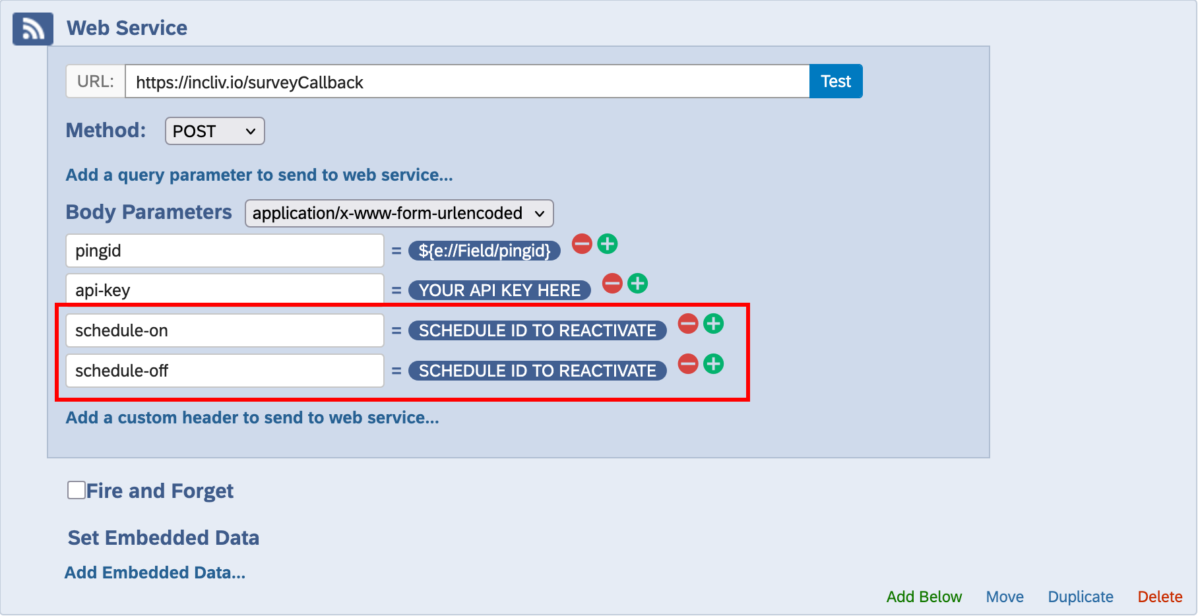Image resolution: width=1198 pixels, height=616 pixels.
Task: Remove the pingid body parameter
Action: click(x=582, y=244)
